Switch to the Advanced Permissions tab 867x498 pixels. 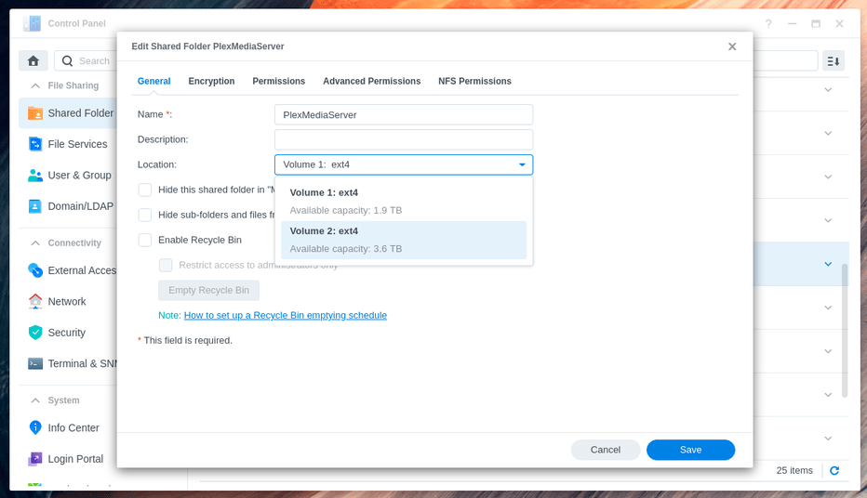click(371, 81)
